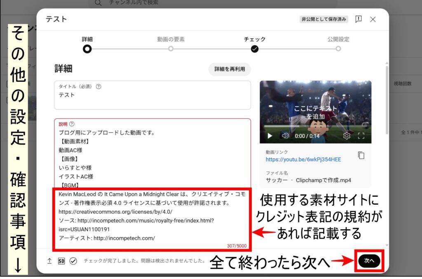The height and width of the screenshot is (279, 422).
Task: Click the イラストAC様 description line
Action: (x=76, y=177)
